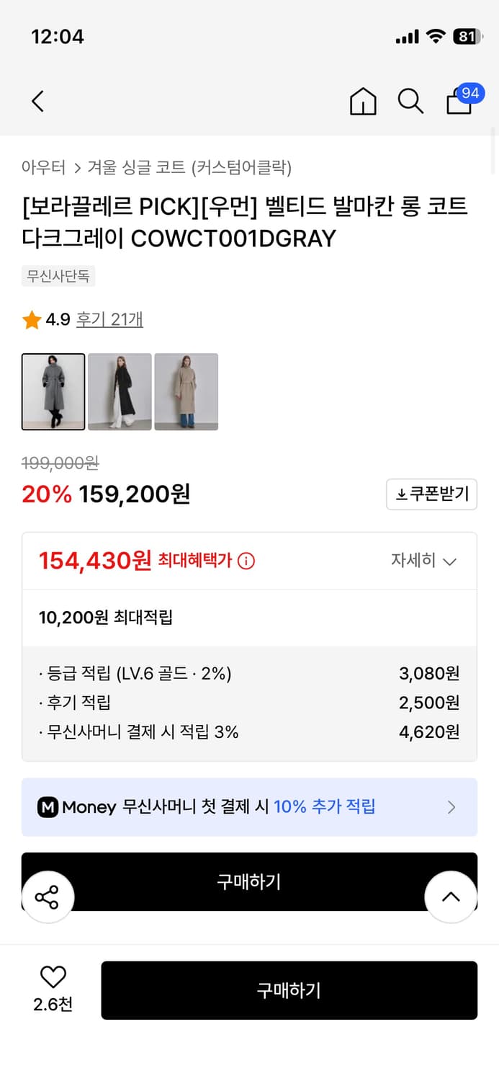Open the search function
Screen dimensions: 499x1081
click(410, 102)
